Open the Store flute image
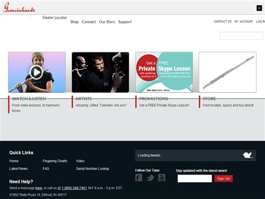This screenshot has height=199, width=265. [227, 72]
